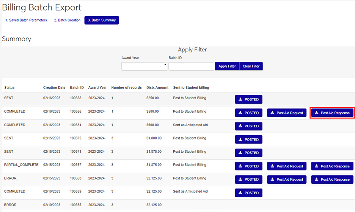The width and height of the screenshot is (355, 212).
Task: Download POSTED file for batch 100386
Action: (x=248, y=113)
